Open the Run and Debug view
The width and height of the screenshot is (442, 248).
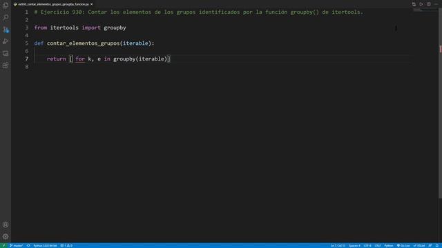point(6,41)
